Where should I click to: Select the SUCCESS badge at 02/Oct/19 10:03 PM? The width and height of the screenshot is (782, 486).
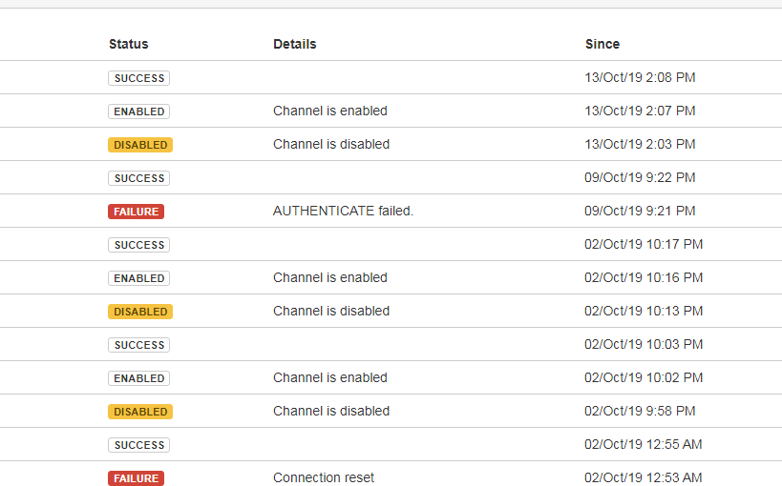139,345
